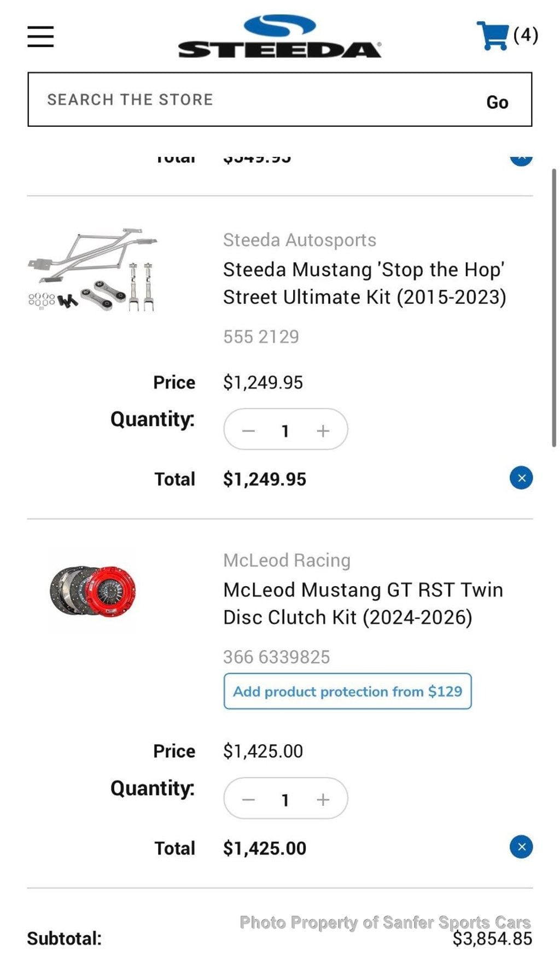This screenshot has width=560, height=964.
Task: Remove the McLeod clutch kit from cart
Action: coord(521,847)
